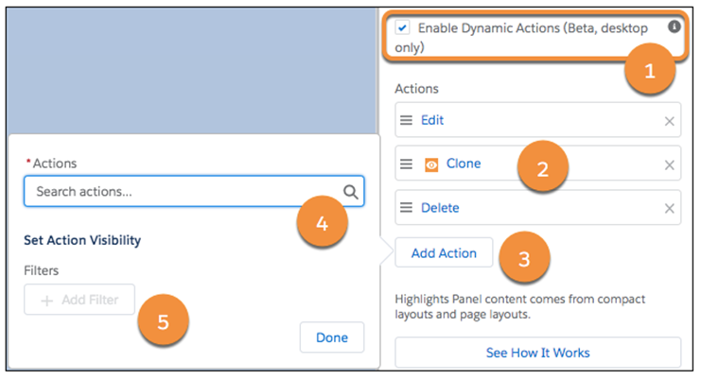Open the Edit action item

click(x=432, y=121)
